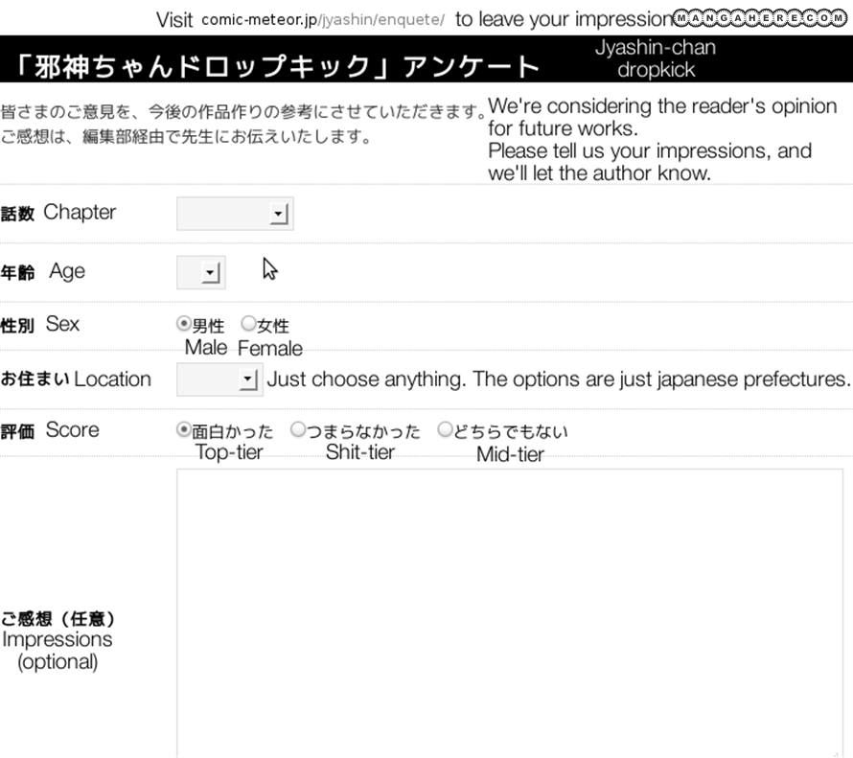Click the 性別 Sex field label
This screenshot has width=853, height=758.
point(40,325)
